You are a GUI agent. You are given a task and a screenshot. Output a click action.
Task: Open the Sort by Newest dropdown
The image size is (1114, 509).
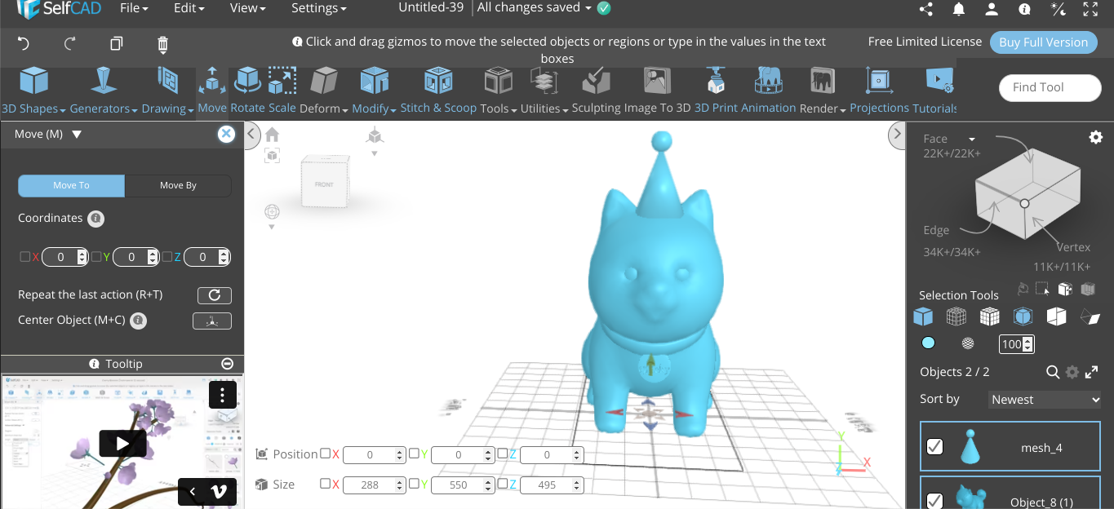coord(1045,400)
